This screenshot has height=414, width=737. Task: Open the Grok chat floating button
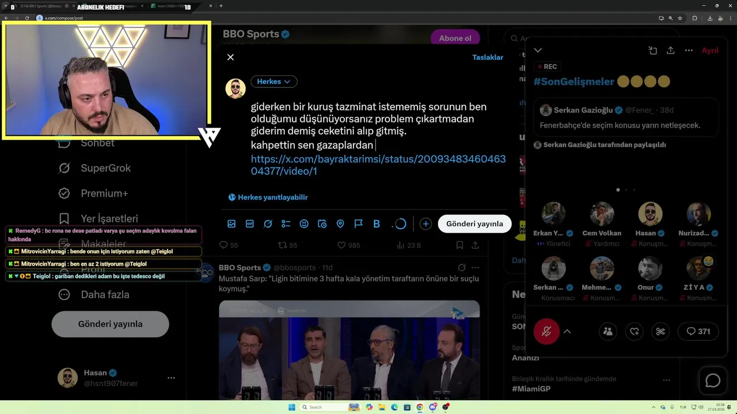713,381
